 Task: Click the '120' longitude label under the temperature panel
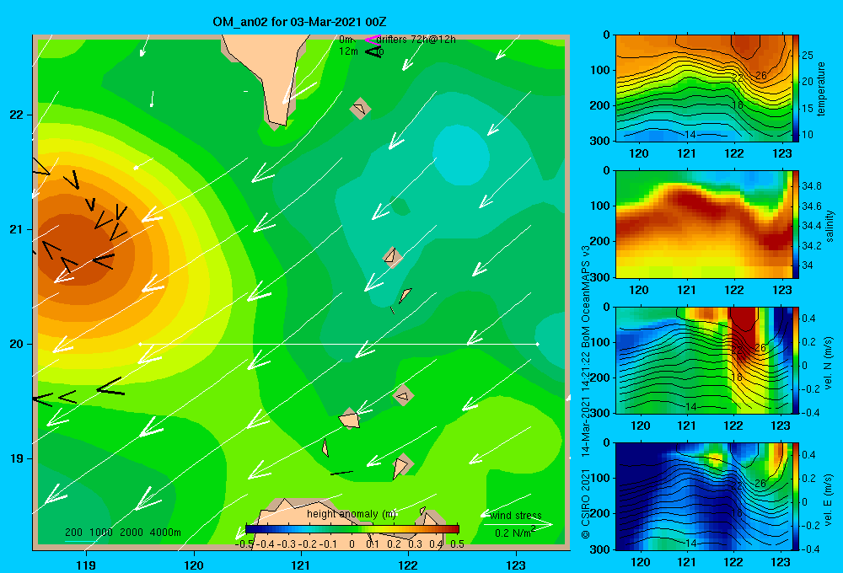tap(639, 153)
